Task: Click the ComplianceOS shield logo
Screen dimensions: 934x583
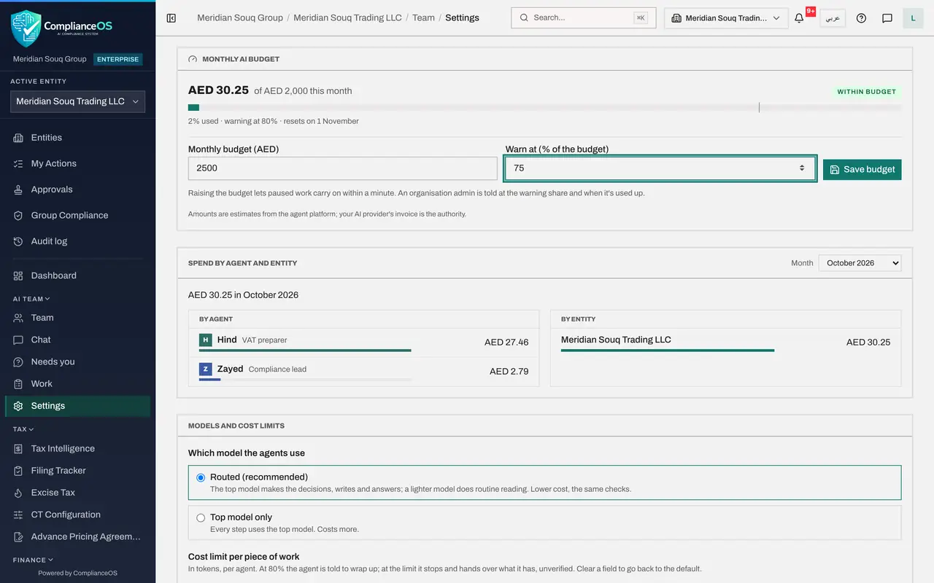Action: [26, 28]
